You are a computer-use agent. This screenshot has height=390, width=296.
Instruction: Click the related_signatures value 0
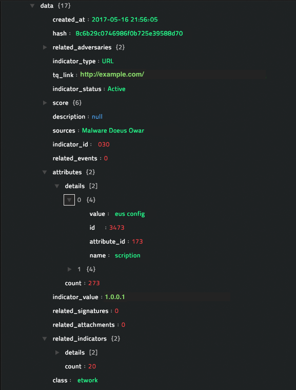pos(117,311)
